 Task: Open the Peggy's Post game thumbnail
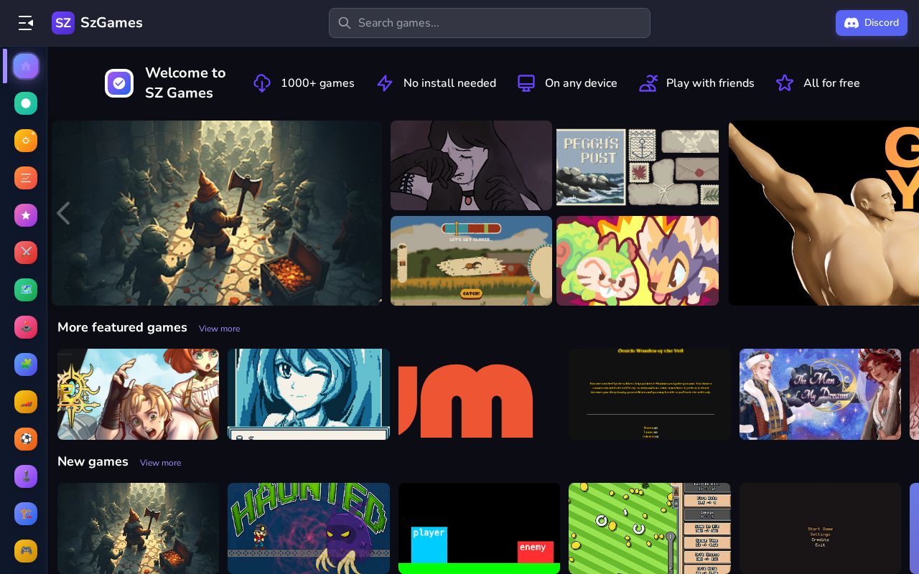638,165
